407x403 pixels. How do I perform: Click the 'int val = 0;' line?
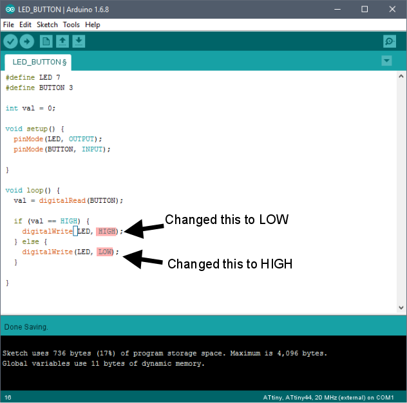click(x=31, y=108)
